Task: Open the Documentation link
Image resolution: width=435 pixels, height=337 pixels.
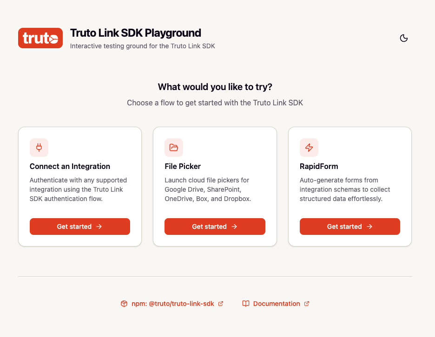Action: pyautogui.click(x=277, y=304)
